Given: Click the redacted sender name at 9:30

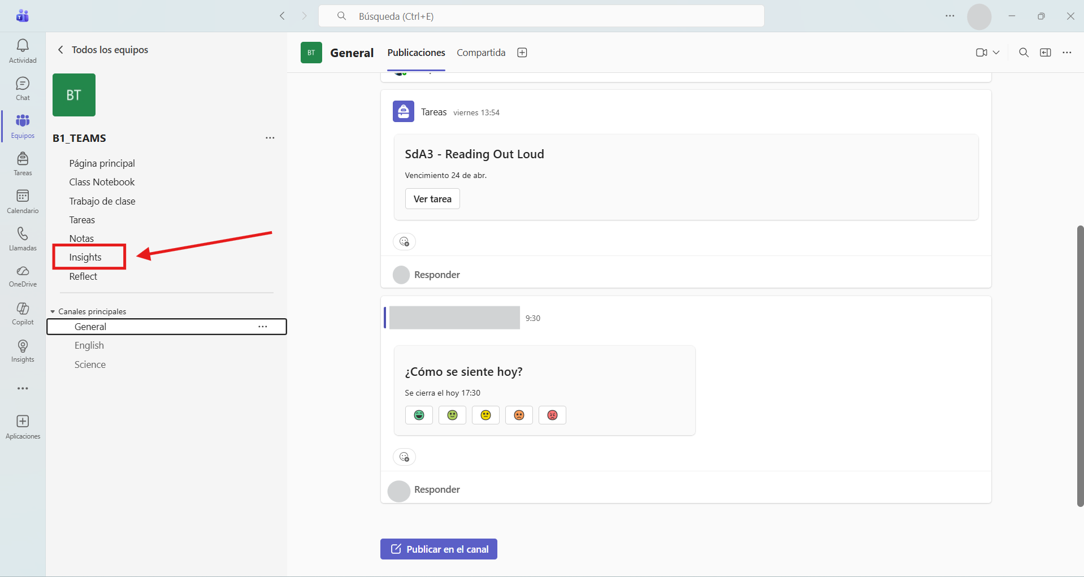Looking at the screenshot, I should pos(454,318).
